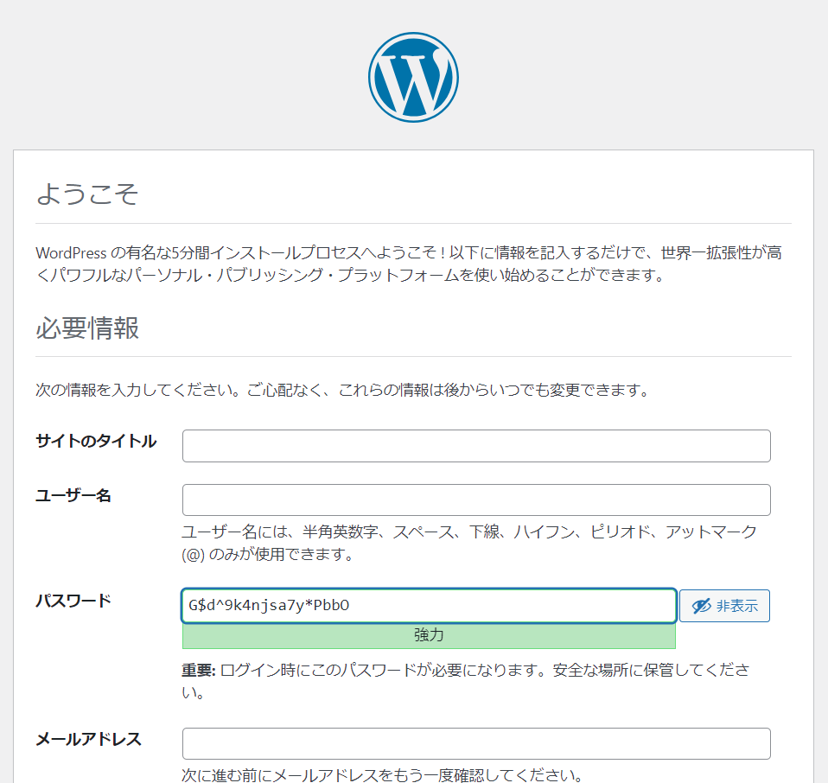The height and width of the screenshot is (783, 828).
Task: Hide the password with 非表示 button
Action: click(724, 606)
